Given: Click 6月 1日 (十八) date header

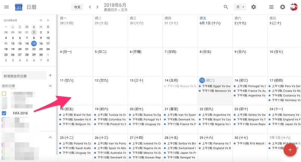Looking at the screenshot, I should 210,23.
